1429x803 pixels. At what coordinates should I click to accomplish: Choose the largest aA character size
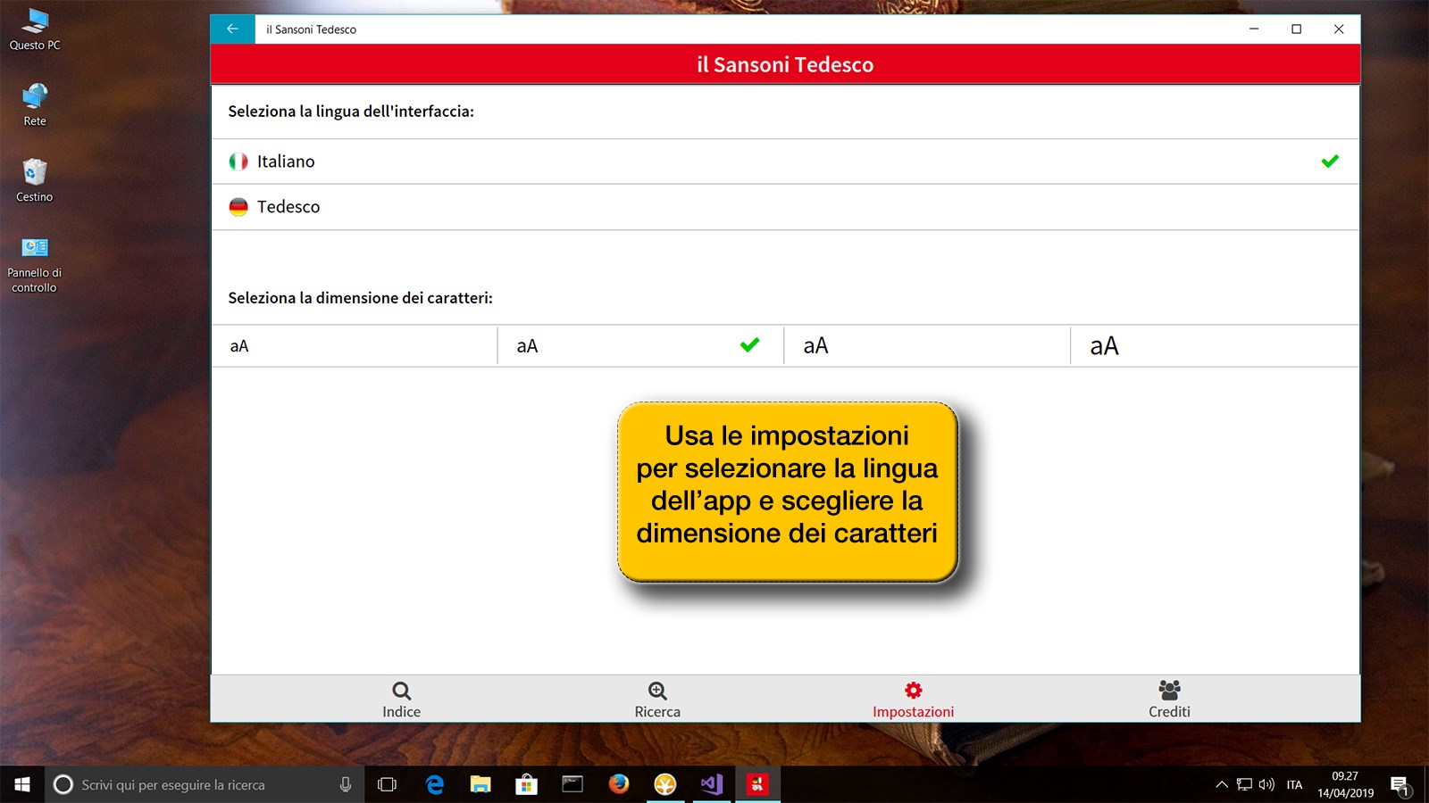tap(1215, 346)
